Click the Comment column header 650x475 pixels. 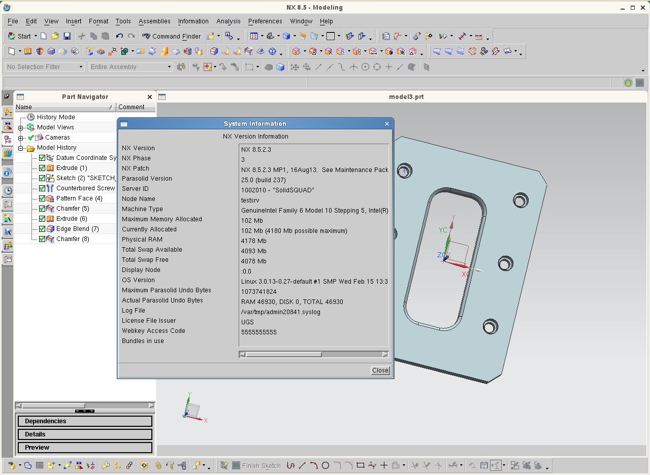click(x=136, y=107)
